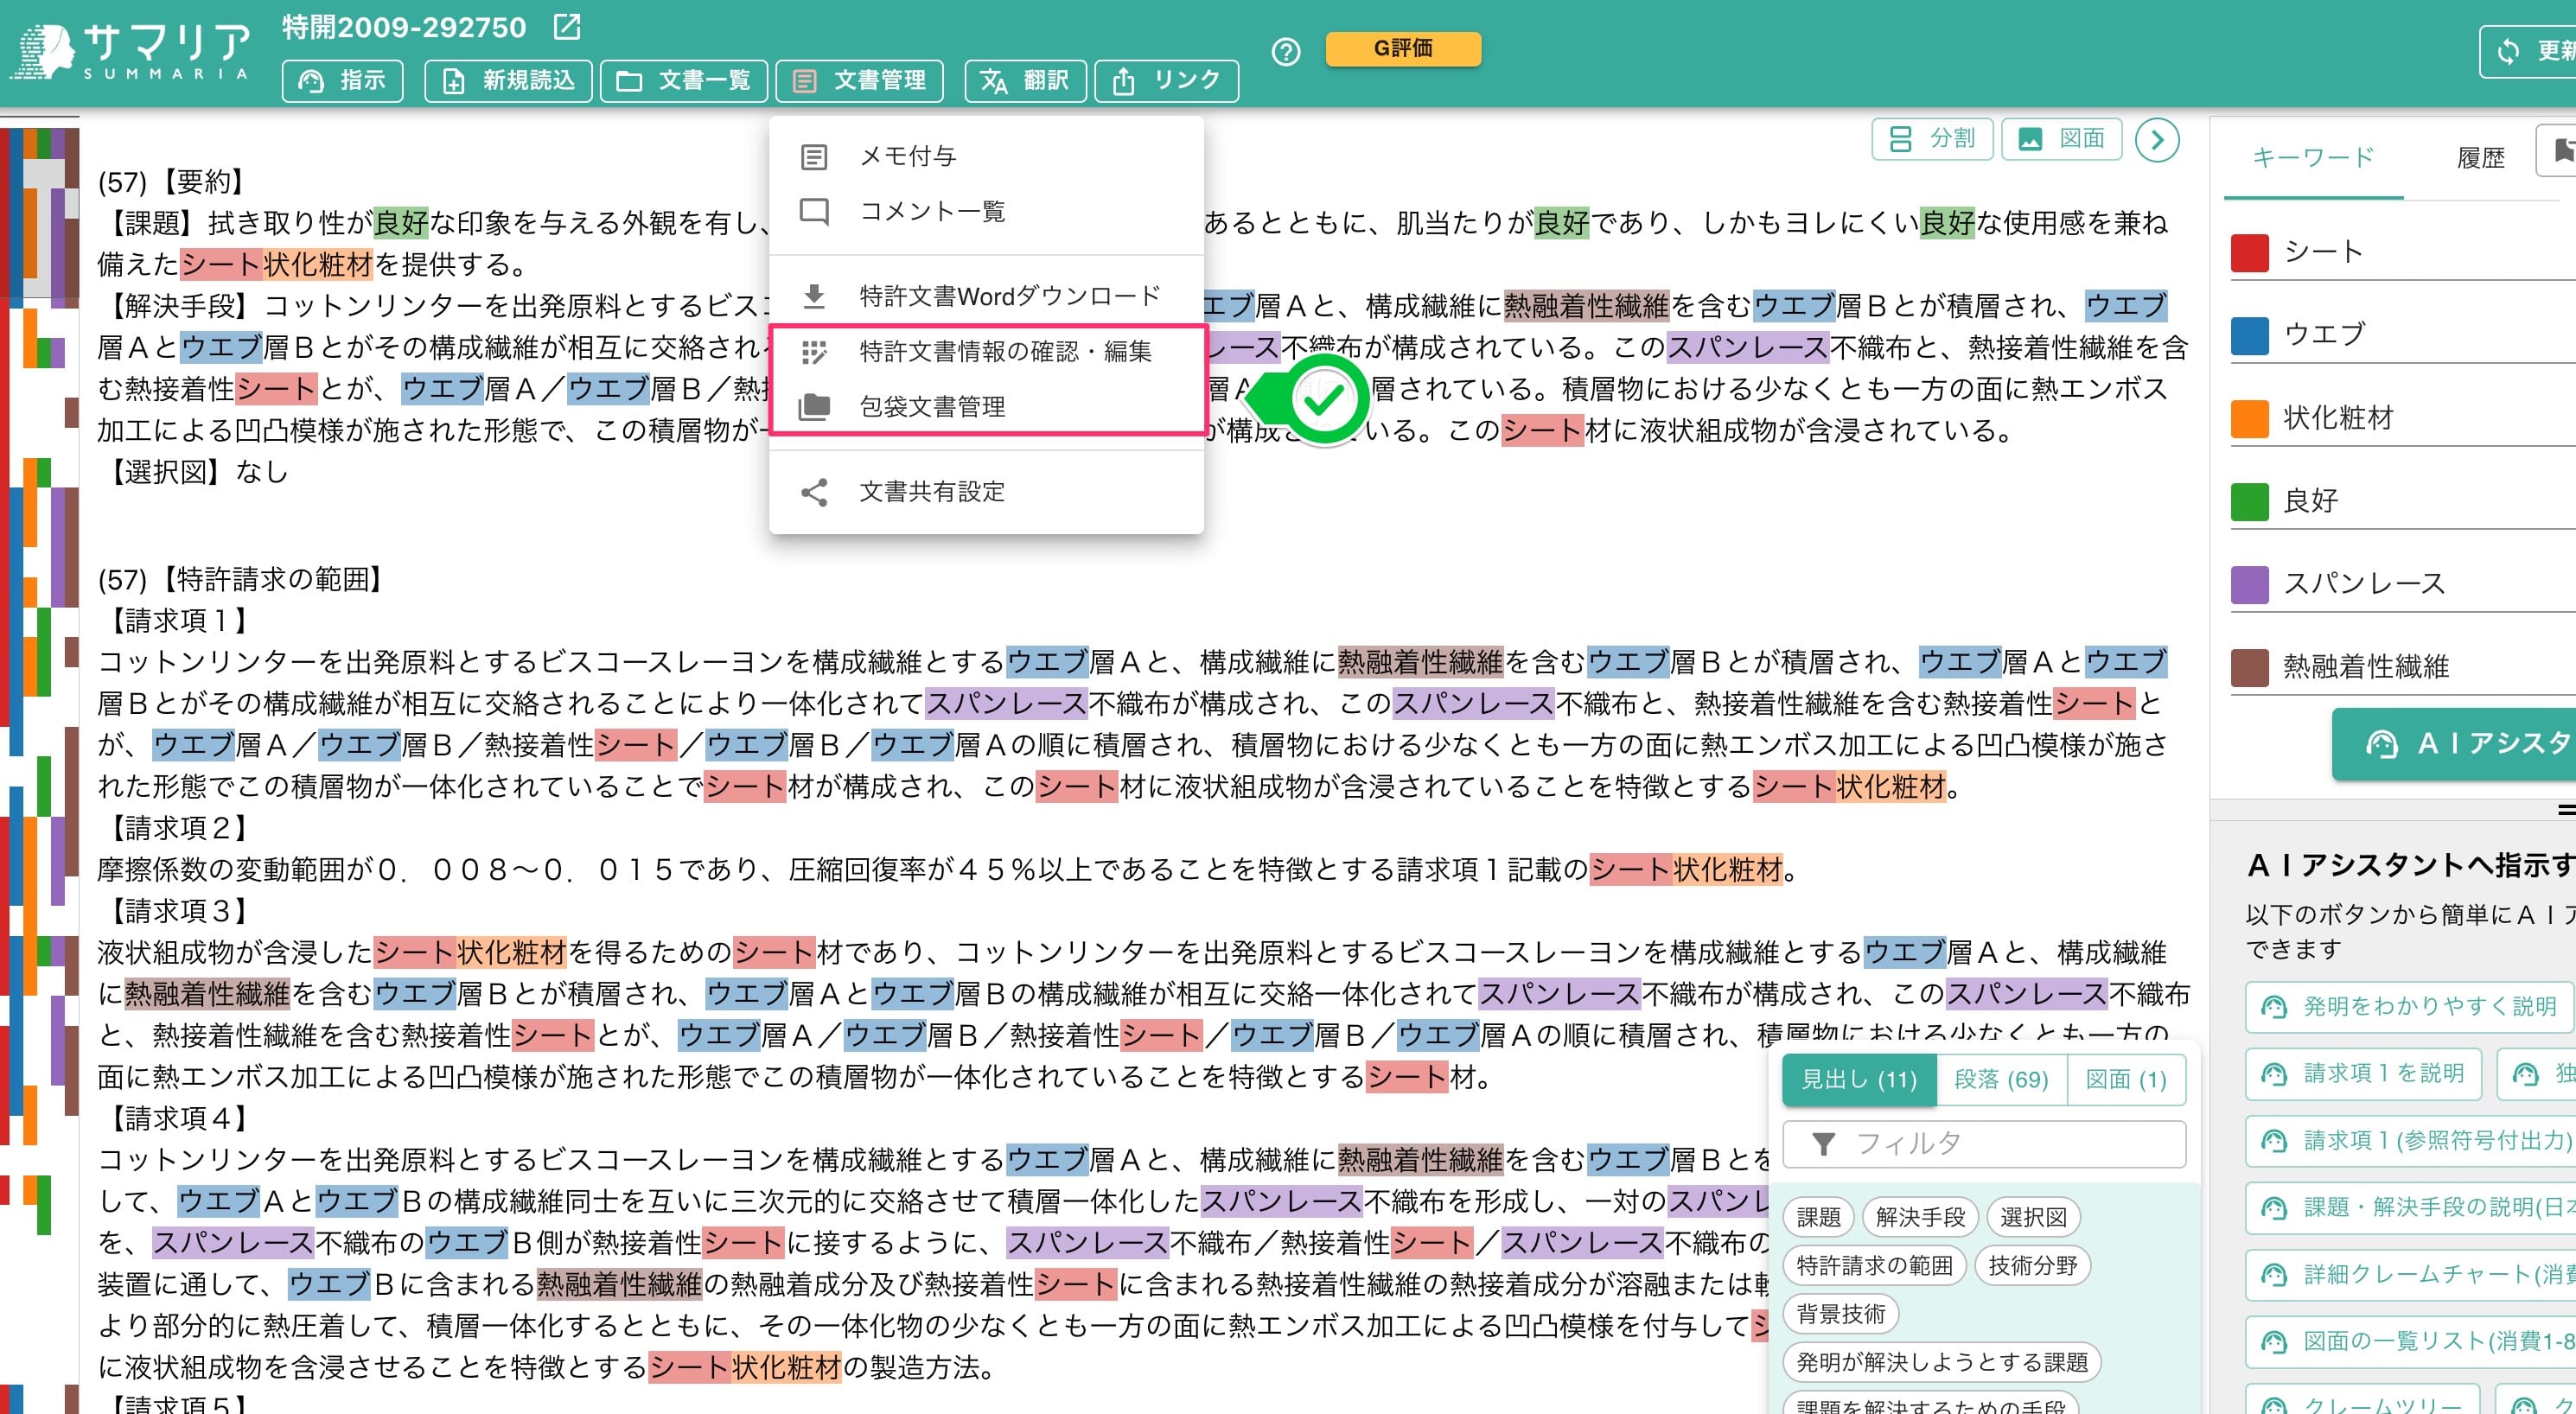The image size is (2576, 1414).
Task: Click the bookmark icon next to 履歴 tab
Action: coord(2562,151)
